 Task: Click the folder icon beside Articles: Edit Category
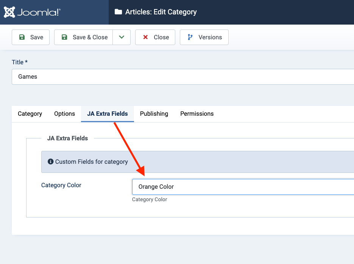(118, 12)
